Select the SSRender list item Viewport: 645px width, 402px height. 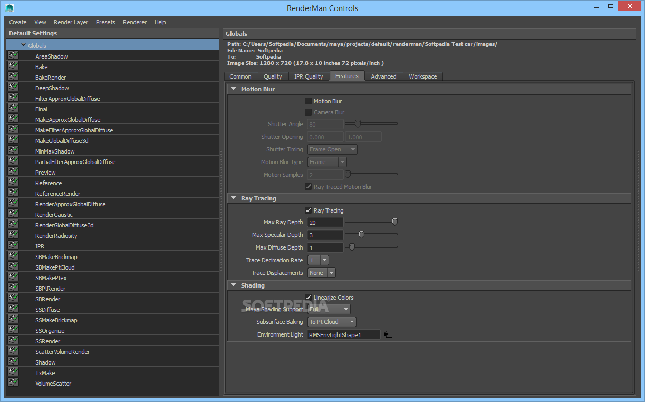pyautogui.click(x=113, y=341)
